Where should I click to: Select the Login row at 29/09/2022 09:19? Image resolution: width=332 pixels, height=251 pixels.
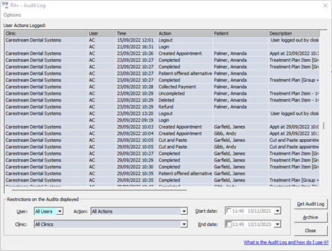point(162,120)
